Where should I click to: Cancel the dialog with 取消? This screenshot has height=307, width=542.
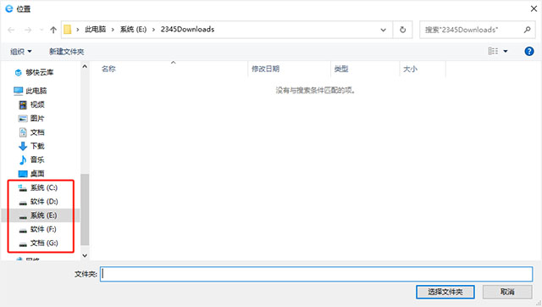[507, 292]
